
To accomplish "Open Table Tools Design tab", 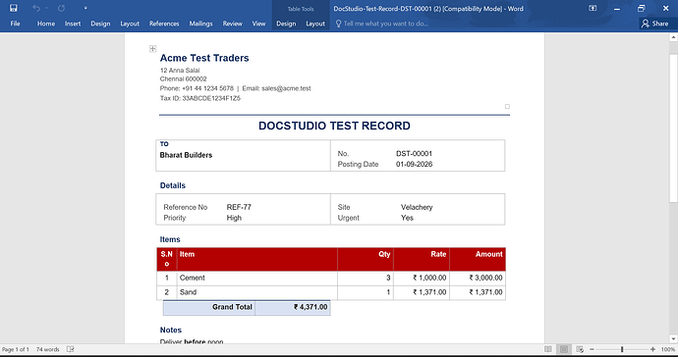I will coord(286,24).
